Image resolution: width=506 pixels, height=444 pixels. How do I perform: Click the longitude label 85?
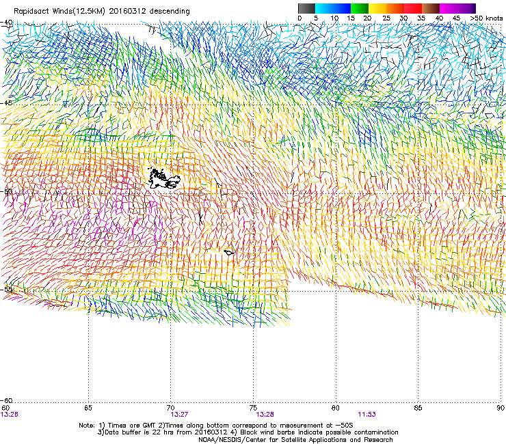coord(418,408)
